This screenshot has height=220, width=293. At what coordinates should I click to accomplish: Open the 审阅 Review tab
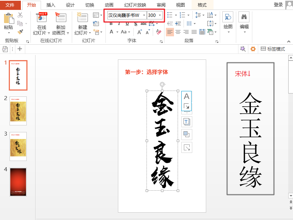(x=161, y=5)
